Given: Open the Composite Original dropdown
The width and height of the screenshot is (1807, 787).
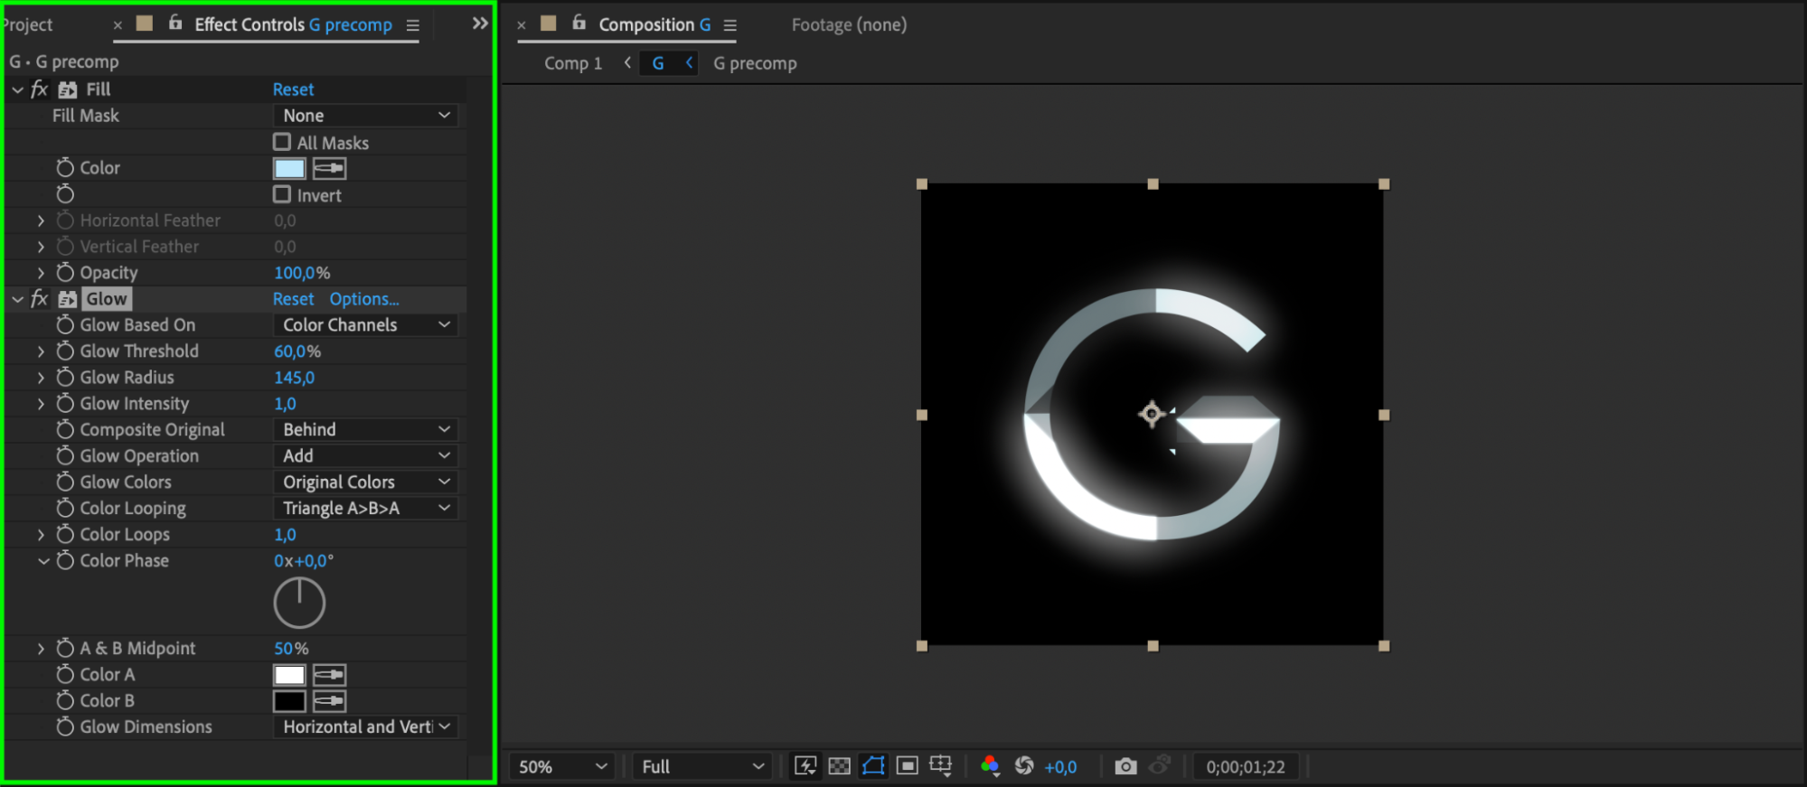Looking at the screenshot, I should (365, 430).
